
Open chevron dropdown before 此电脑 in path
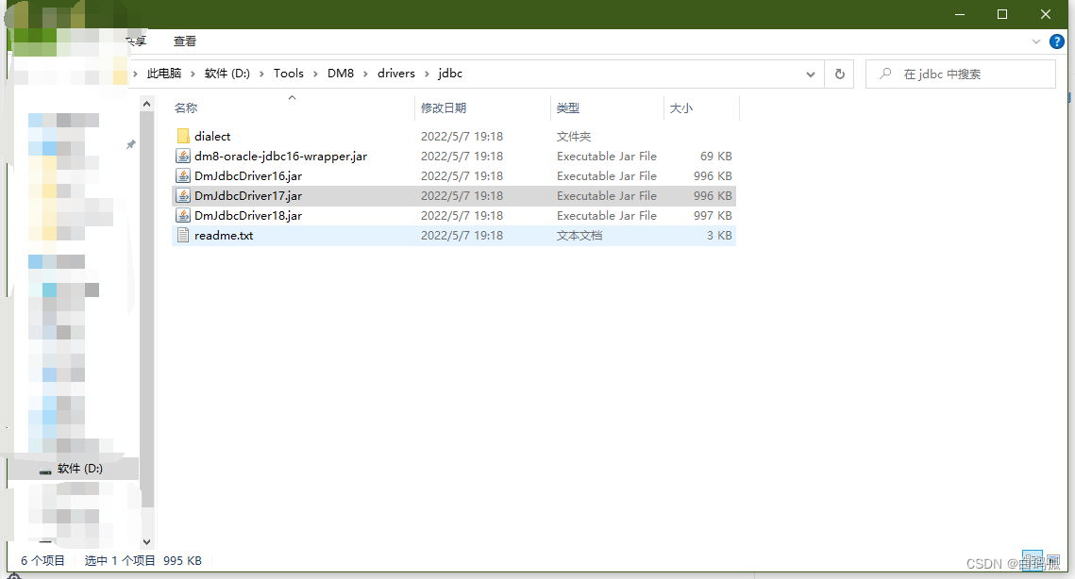tap(136, 74)
